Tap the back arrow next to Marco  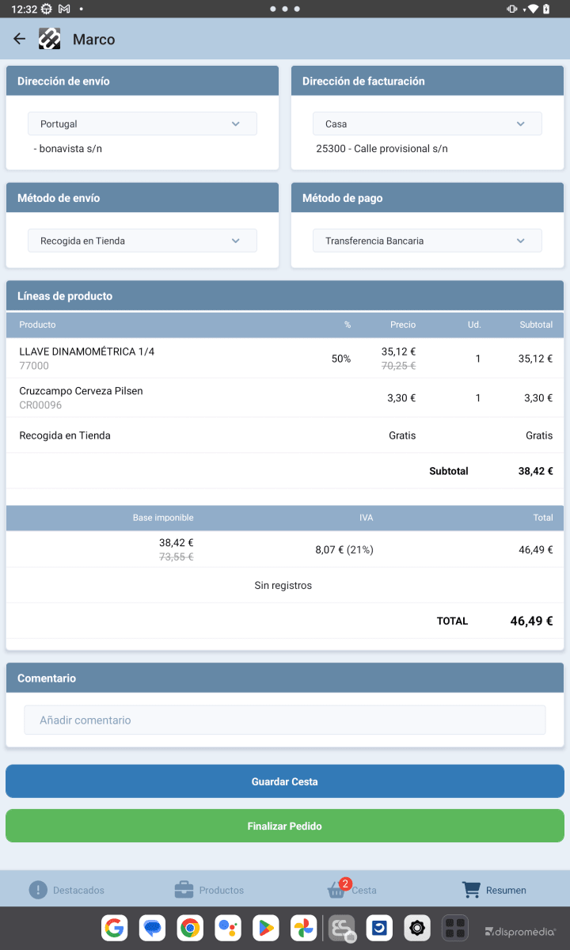pos(20,39)
